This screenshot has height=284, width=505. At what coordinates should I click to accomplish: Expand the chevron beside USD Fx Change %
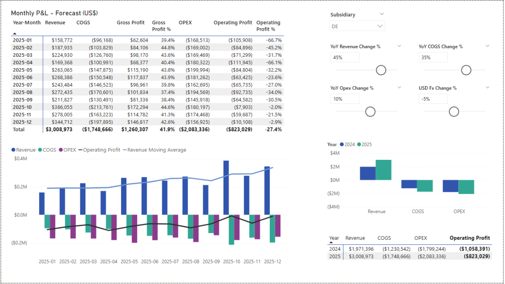point(487,88)
